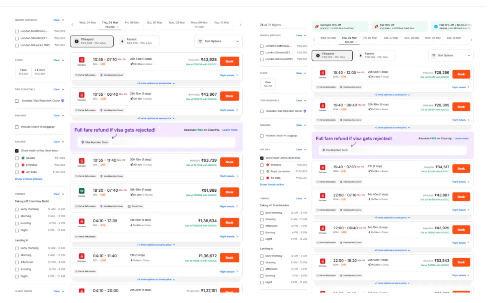Click the red icon on 'Get Upto 10% off' offer

pyautogui.click(x=317, y=27)
